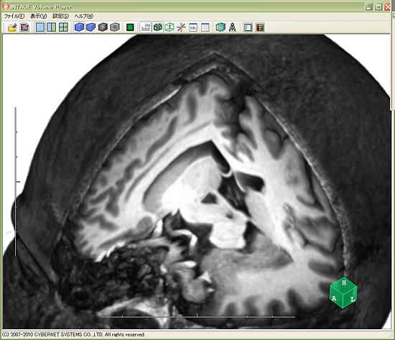
Task: Show the Info panel icon
Action: (193, 27)
